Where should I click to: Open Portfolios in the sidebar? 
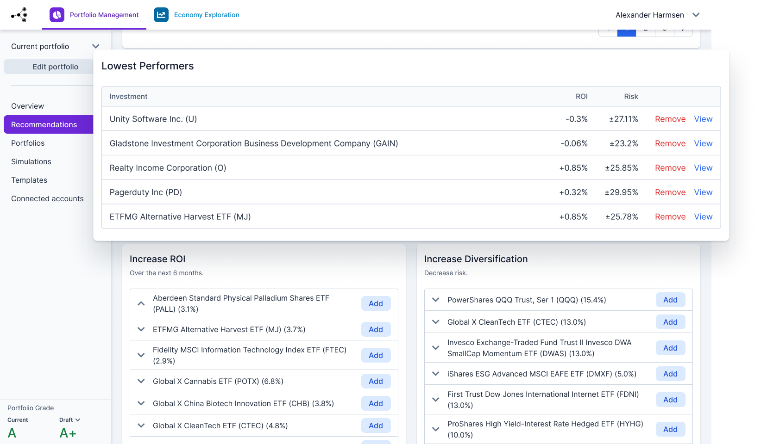pos(28,143)
